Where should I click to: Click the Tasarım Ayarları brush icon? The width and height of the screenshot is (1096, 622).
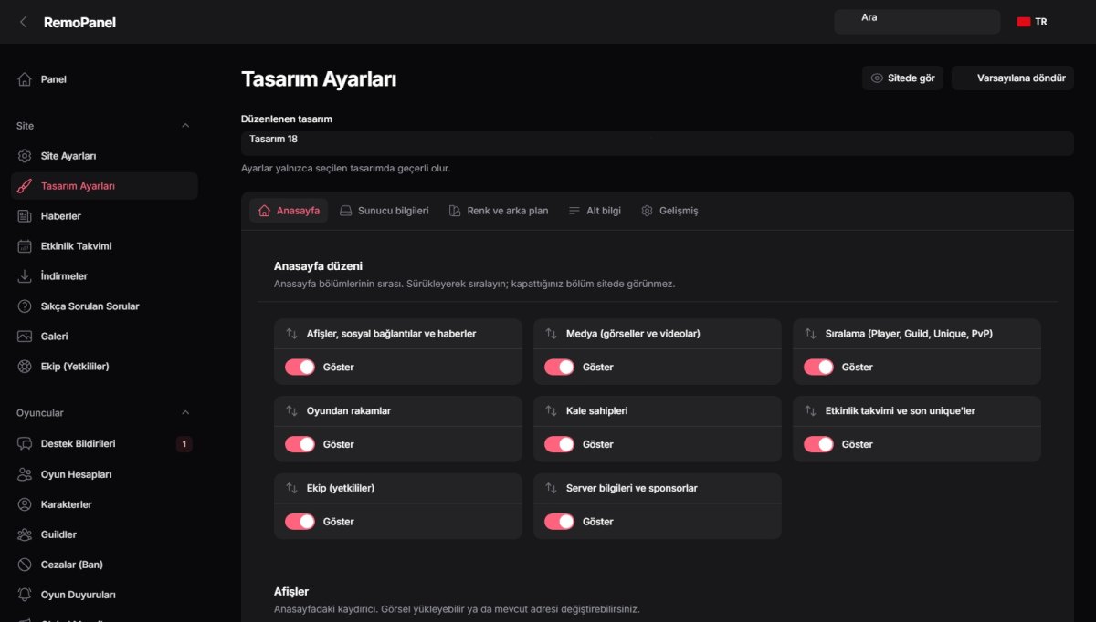(x=25, y=186)
